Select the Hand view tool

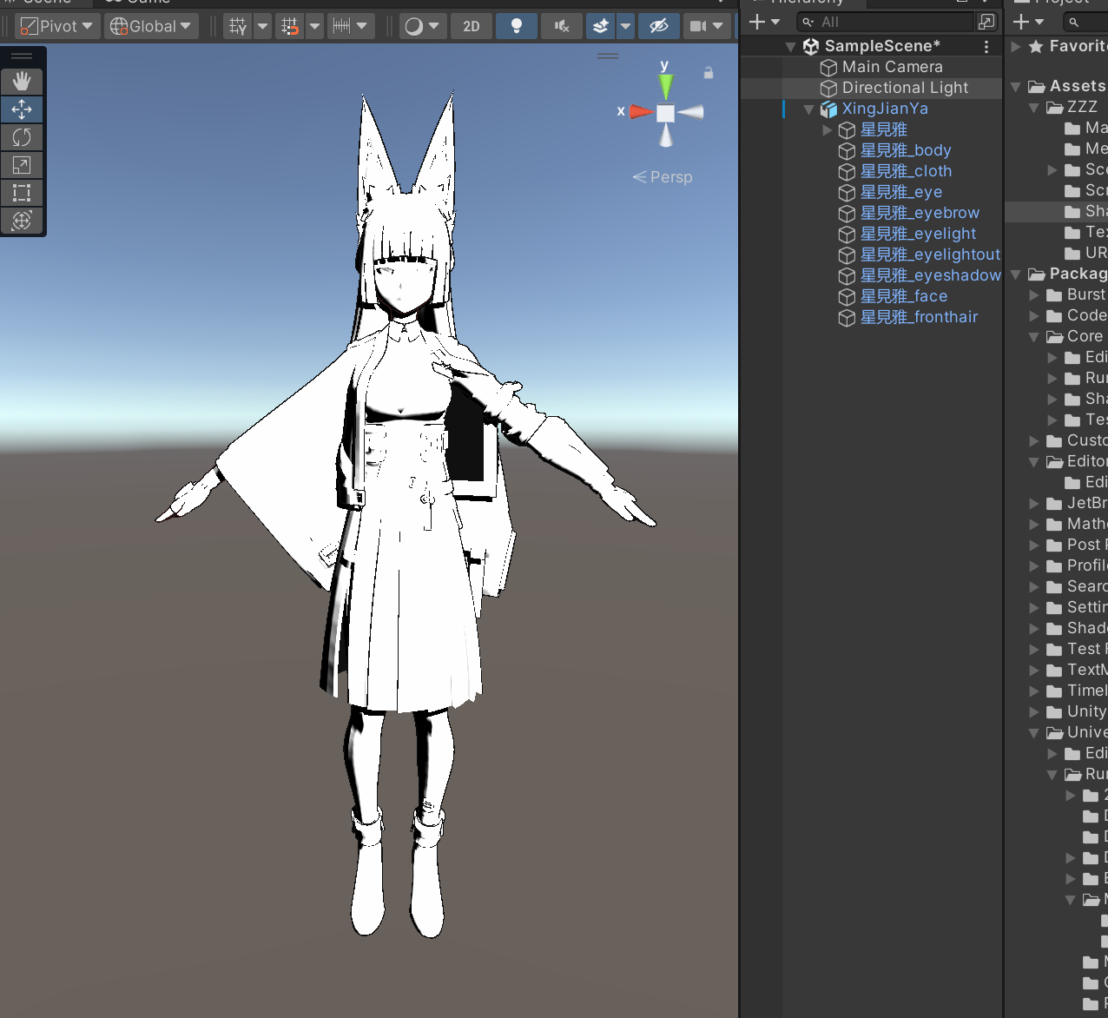click(x=22, y=82)
